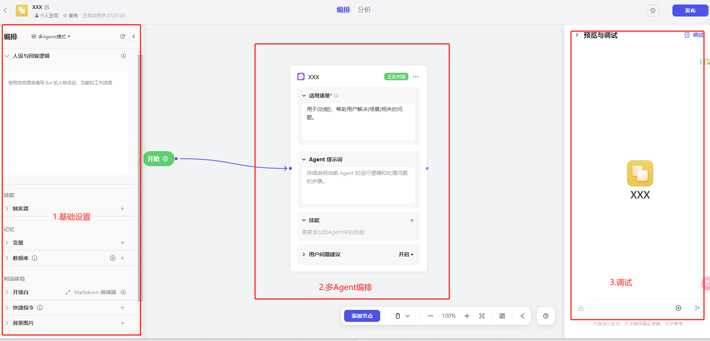
Task: Open the mouse interaction mode dropdown
Action: click(402, 316)
